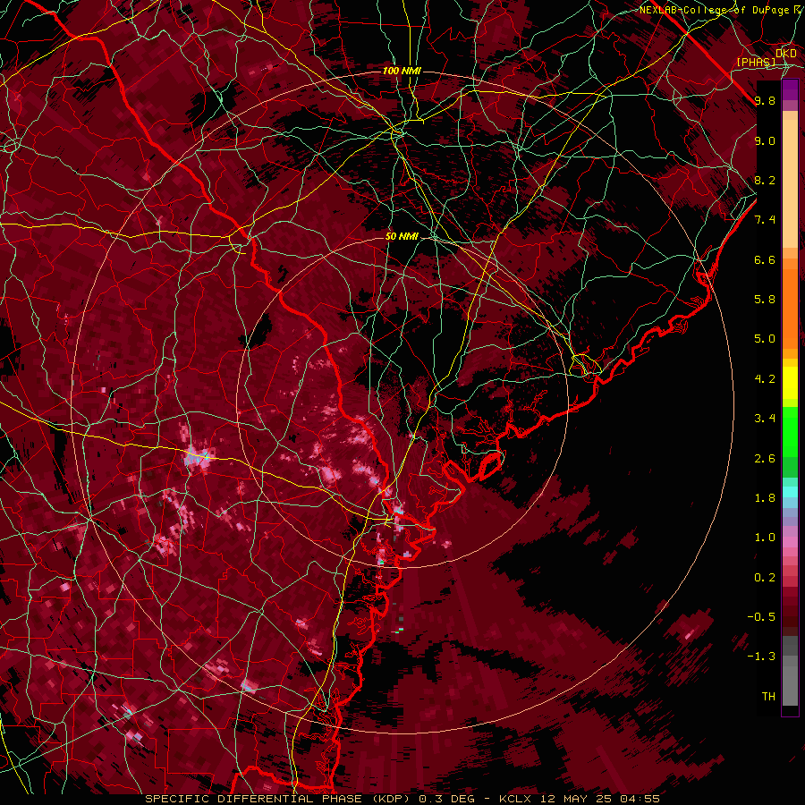The image size is (805, 805).
Task: Click the 4.2 value on the color scale
Action: tap(765, 379)
